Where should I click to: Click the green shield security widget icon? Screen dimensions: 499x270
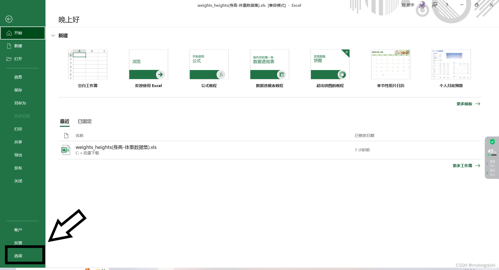coord(492,142)
